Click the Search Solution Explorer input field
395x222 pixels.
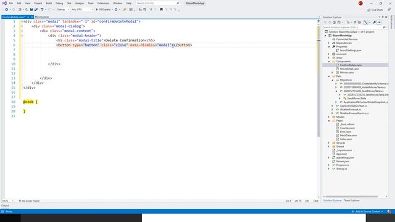(x=352, y=27)
